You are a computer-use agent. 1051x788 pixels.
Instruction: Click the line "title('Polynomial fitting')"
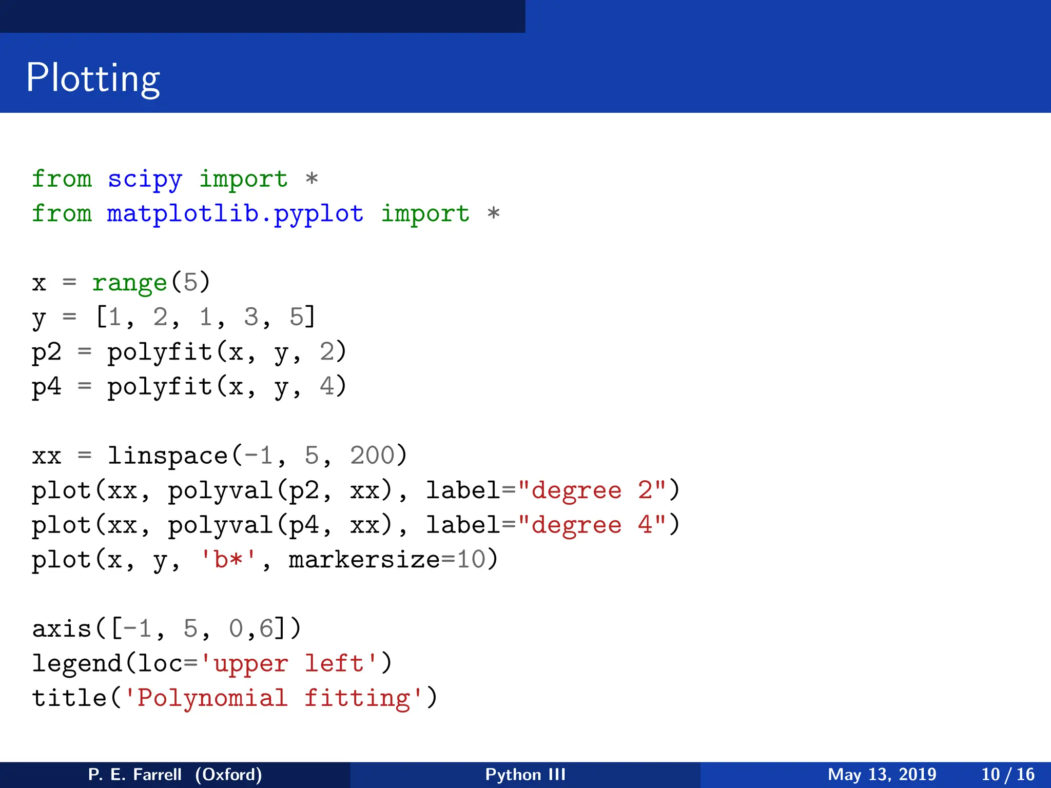point(235,698)
